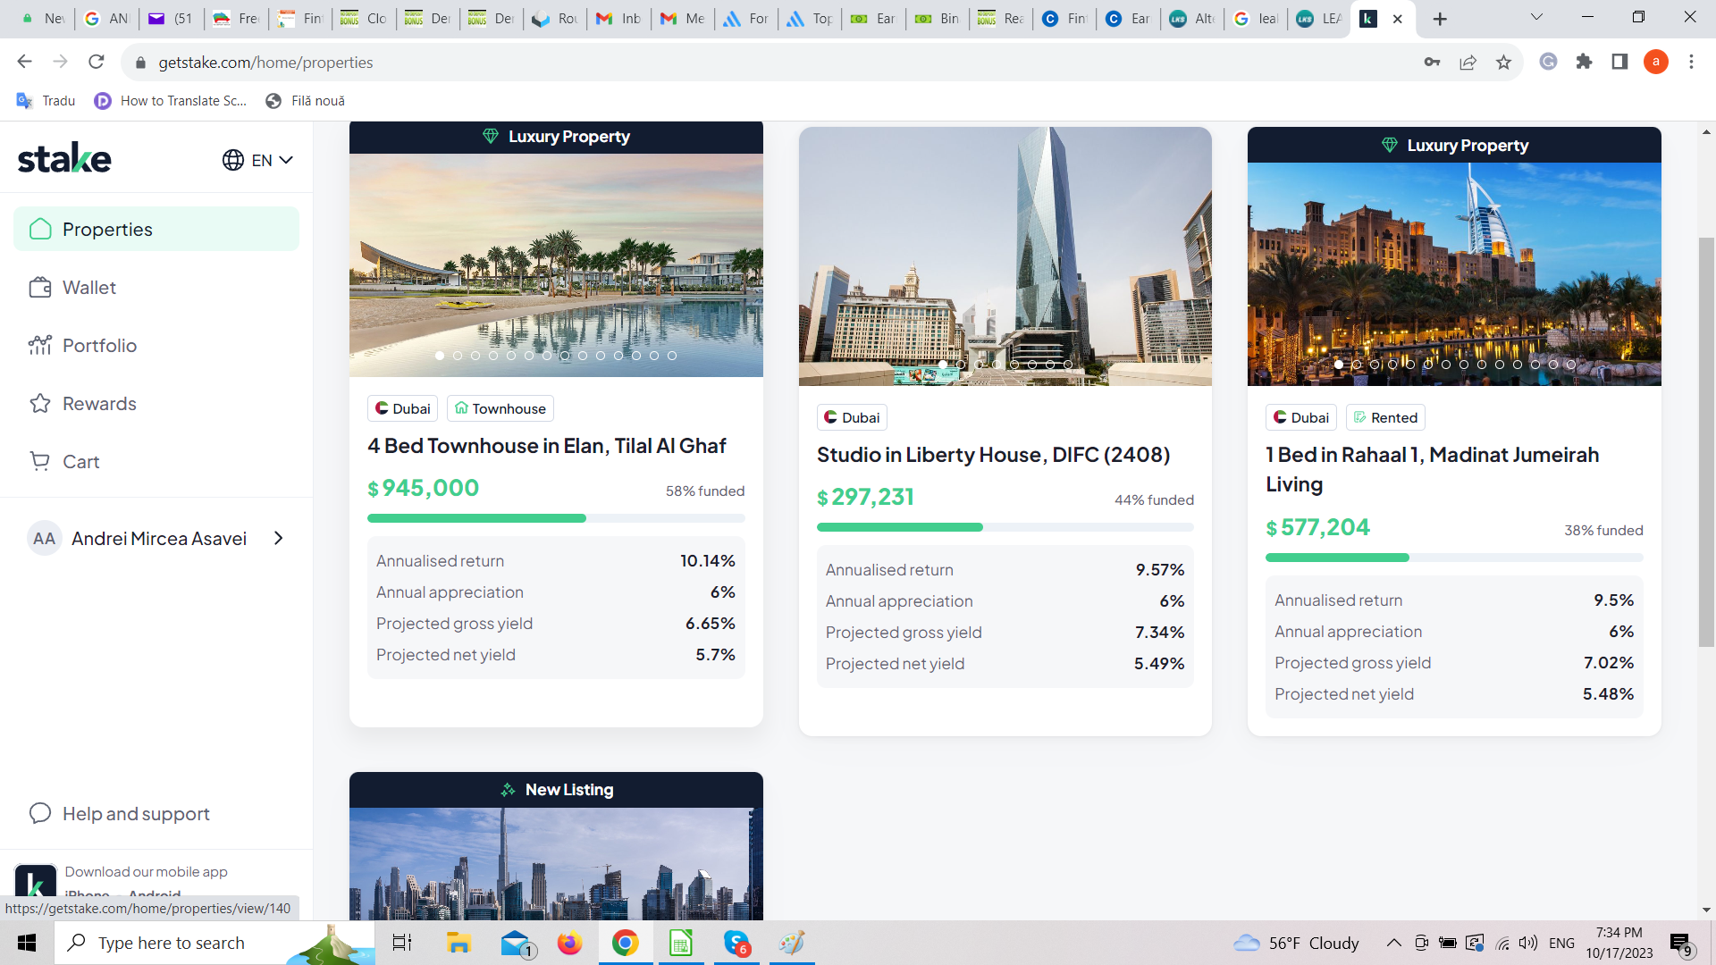The height and width of the screenshot is (965, 1716).
Task: Open 4 Bed Townhouse in Elan listing
Action: 547,446
